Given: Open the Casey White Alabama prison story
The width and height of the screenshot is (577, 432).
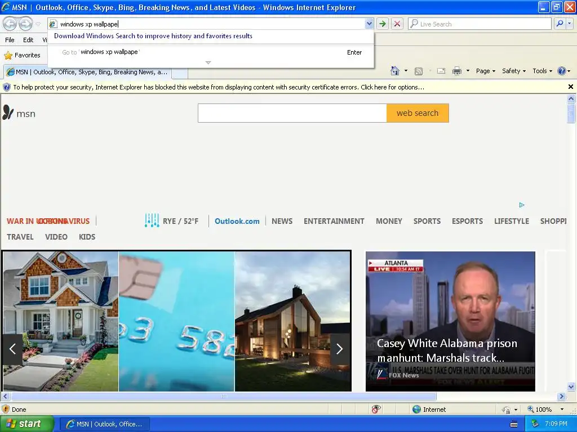Looking at the screenshot, I should tap(450, 321).
